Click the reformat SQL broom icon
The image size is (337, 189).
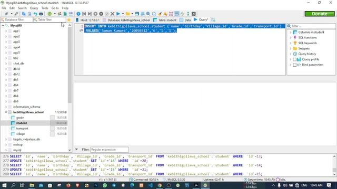click(160, 14)
